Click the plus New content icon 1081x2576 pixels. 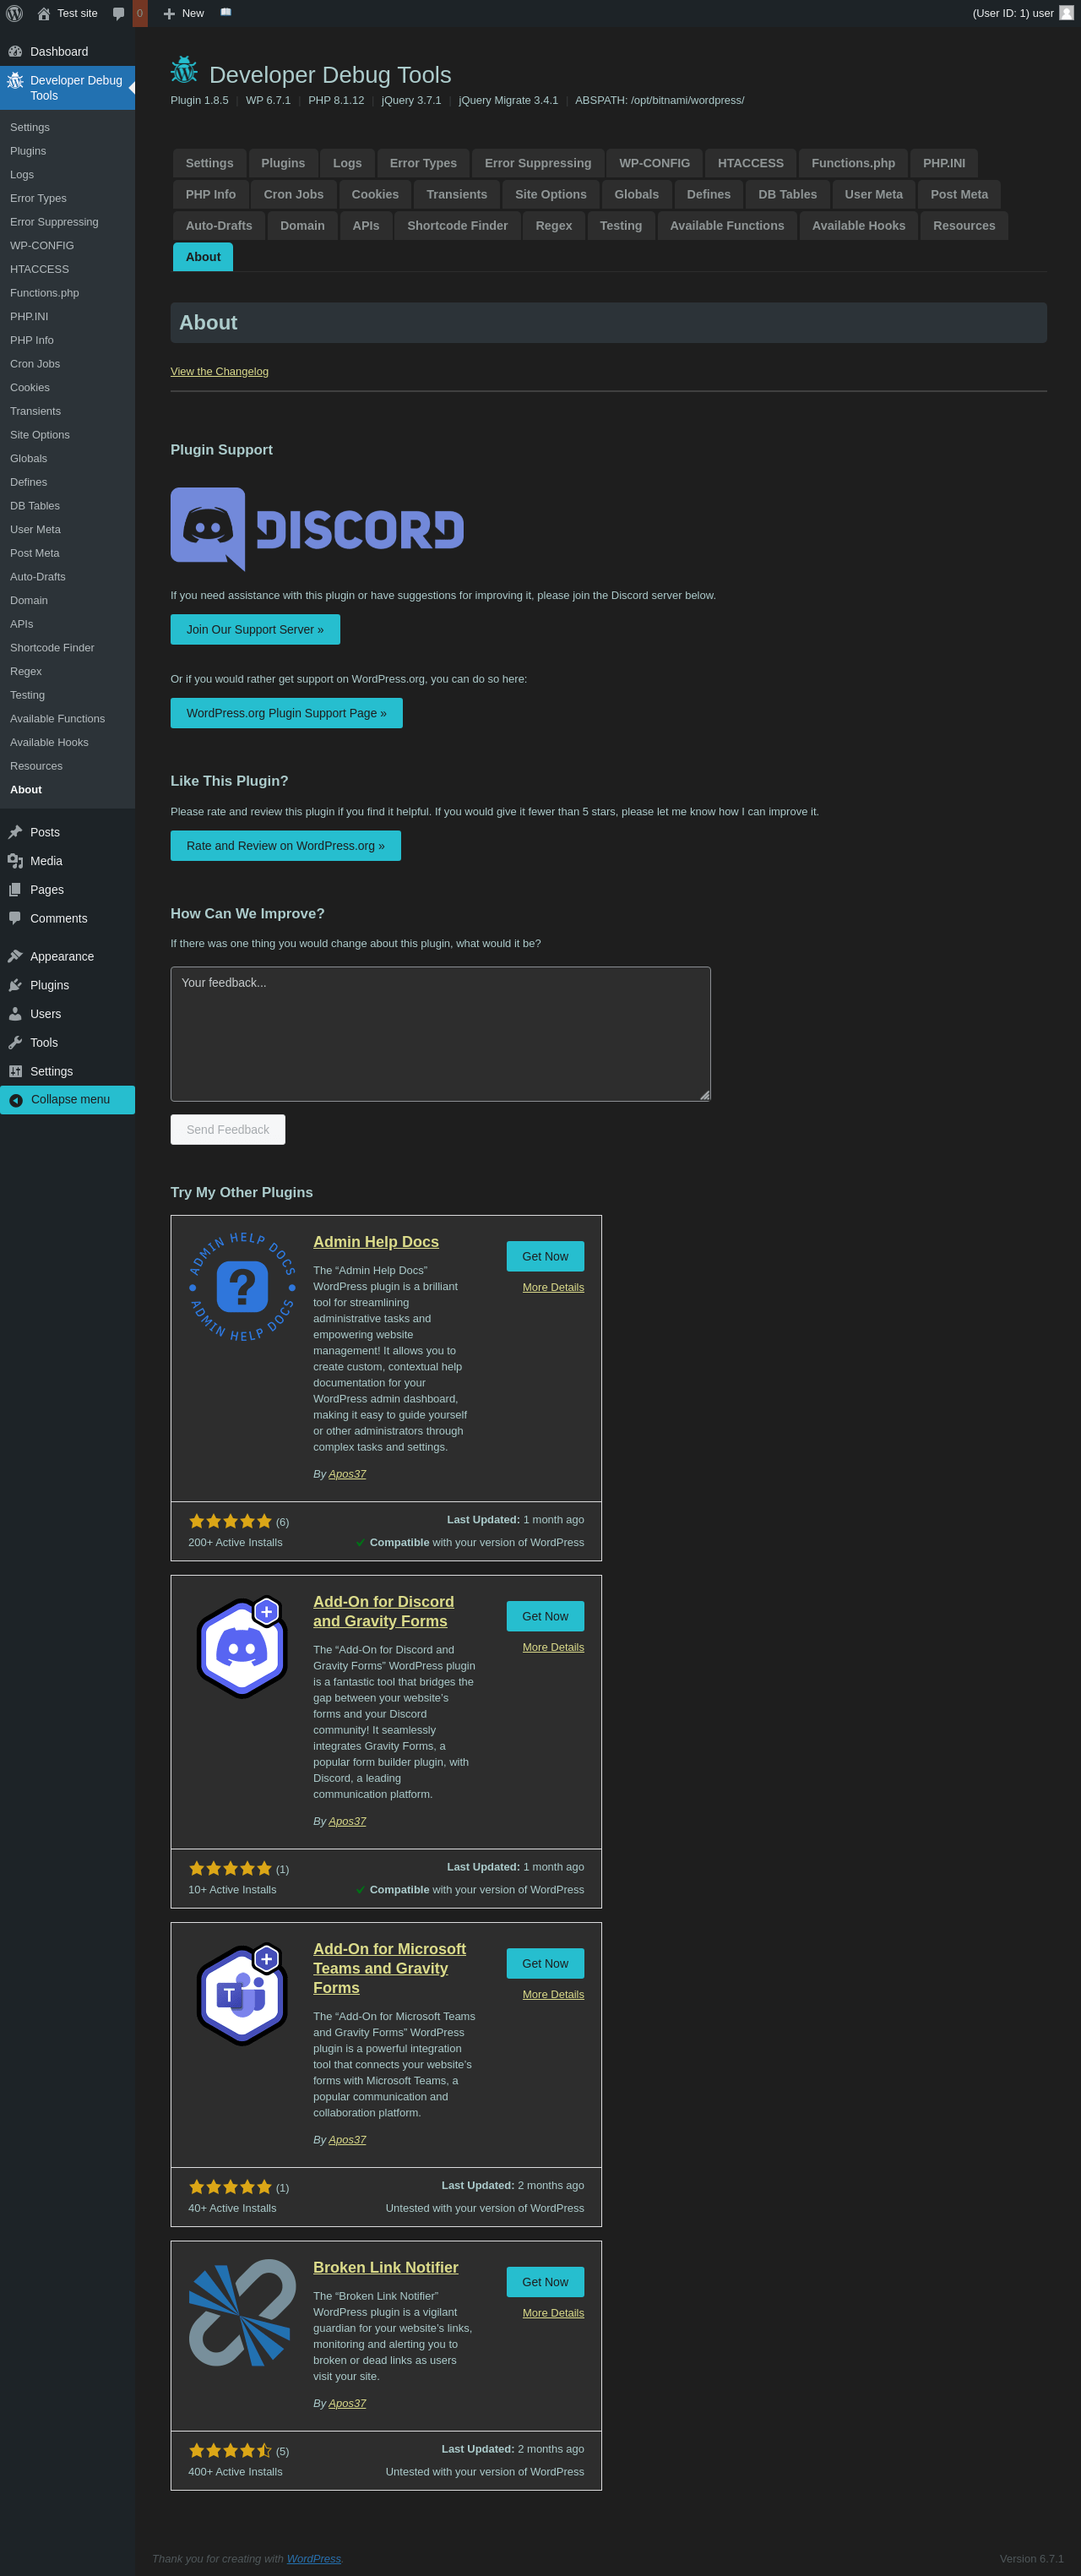(x=169, y=14)
